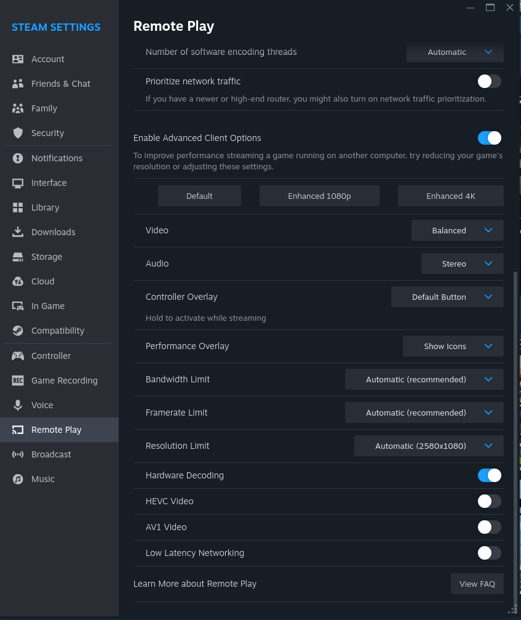521x620 pixels.
Task: Turn off Hardware Decoding switch
Action: pos(490,475)
